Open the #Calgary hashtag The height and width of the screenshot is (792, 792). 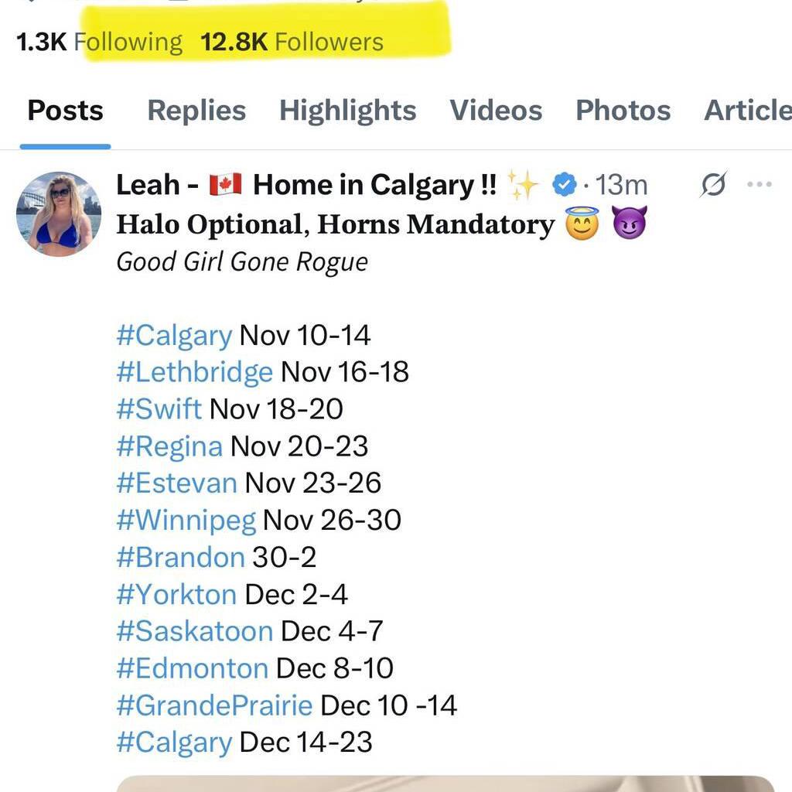coord(173,335)
